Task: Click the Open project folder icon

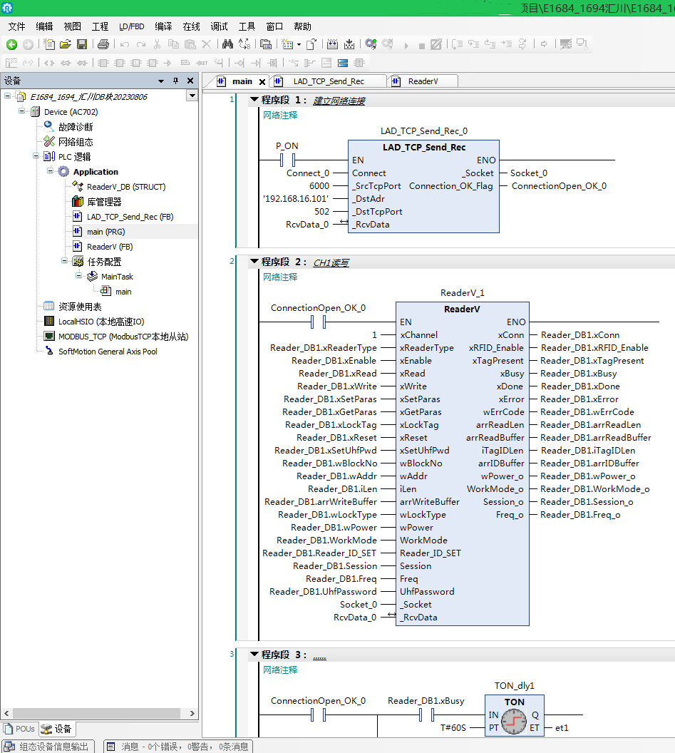Action: pos(66,44)
